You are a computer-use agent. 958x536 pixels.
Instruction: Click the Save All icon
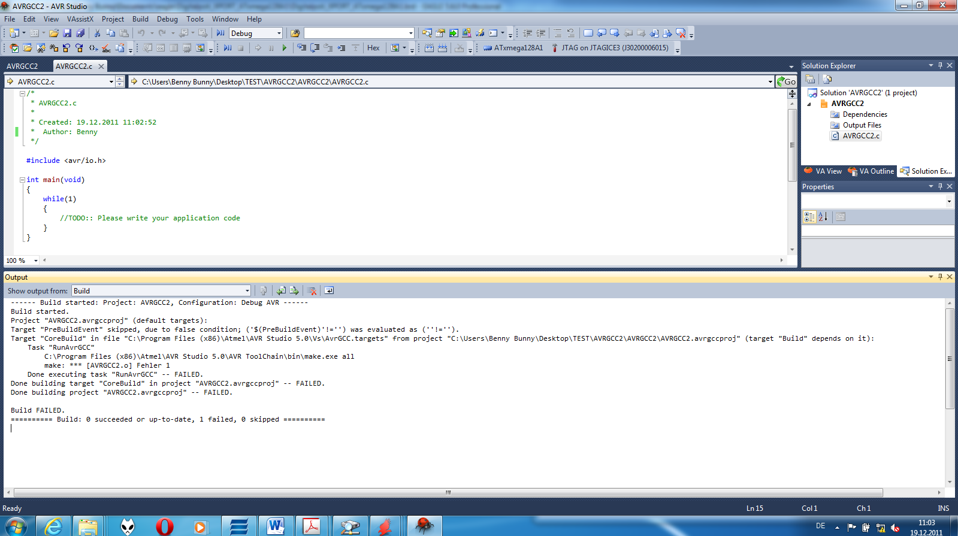click(x=80, y=33)
